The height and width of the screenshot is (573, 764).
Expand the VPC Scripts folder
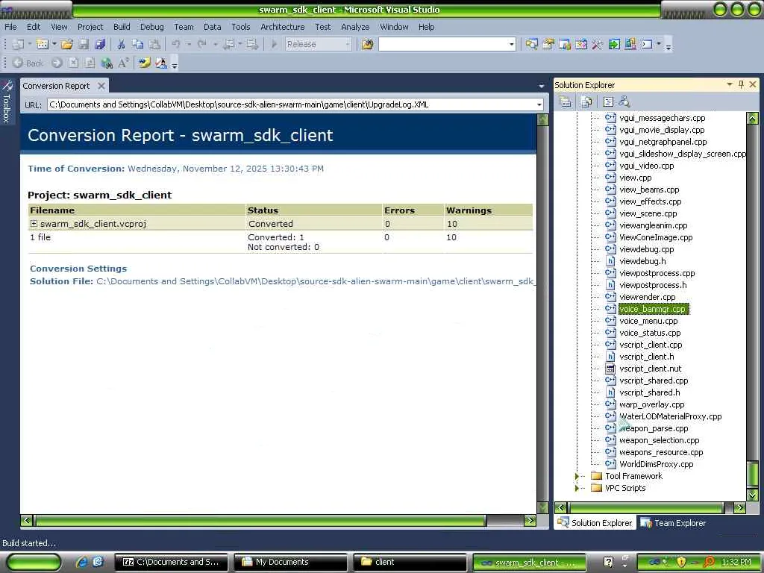577,488
